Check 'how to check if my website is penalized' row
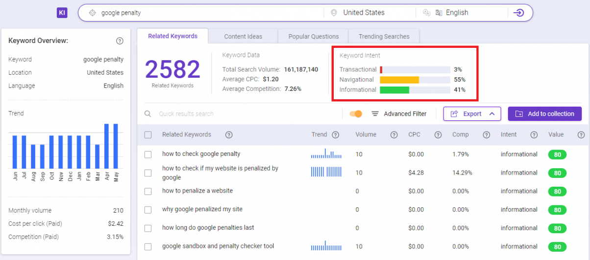This screenshot has width=590, height=260. (x=148, y=173)
